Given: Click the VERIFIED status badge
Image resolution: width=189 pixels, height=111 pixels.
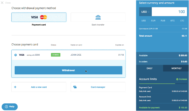Looking at the screenshot, I should tap(56, 55).
